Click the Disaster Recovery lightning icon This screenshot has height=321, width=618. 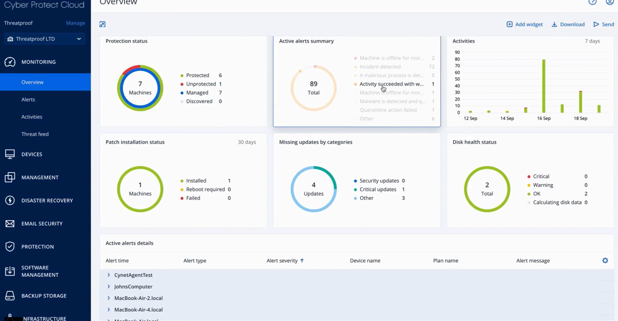pyautogui.click(x=10, y=200)
